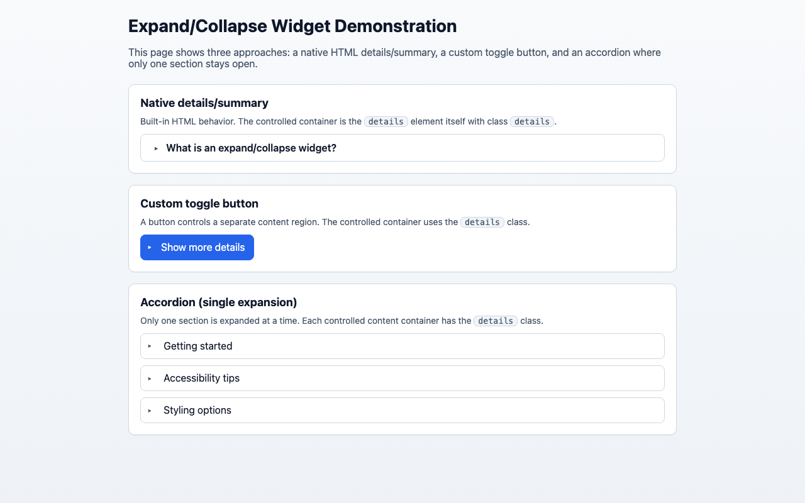This screenshot has height=503, width=805.
Task: Click the "Accordion (single expansion)" heading
Action: (218, 302)
